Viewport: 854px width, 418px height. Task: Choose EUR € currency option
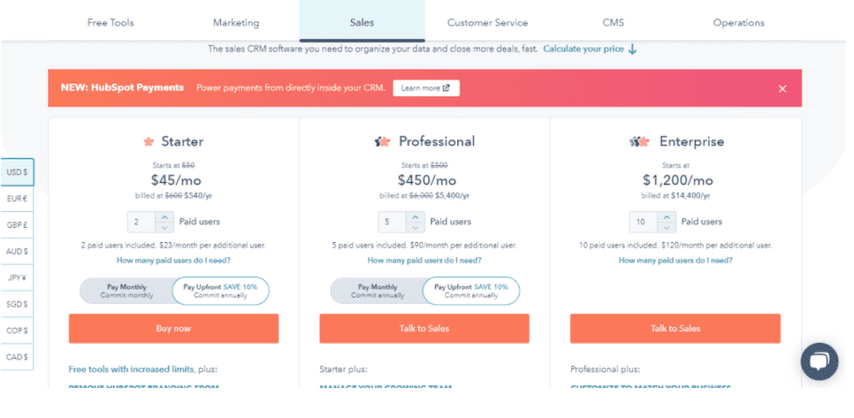17,199
